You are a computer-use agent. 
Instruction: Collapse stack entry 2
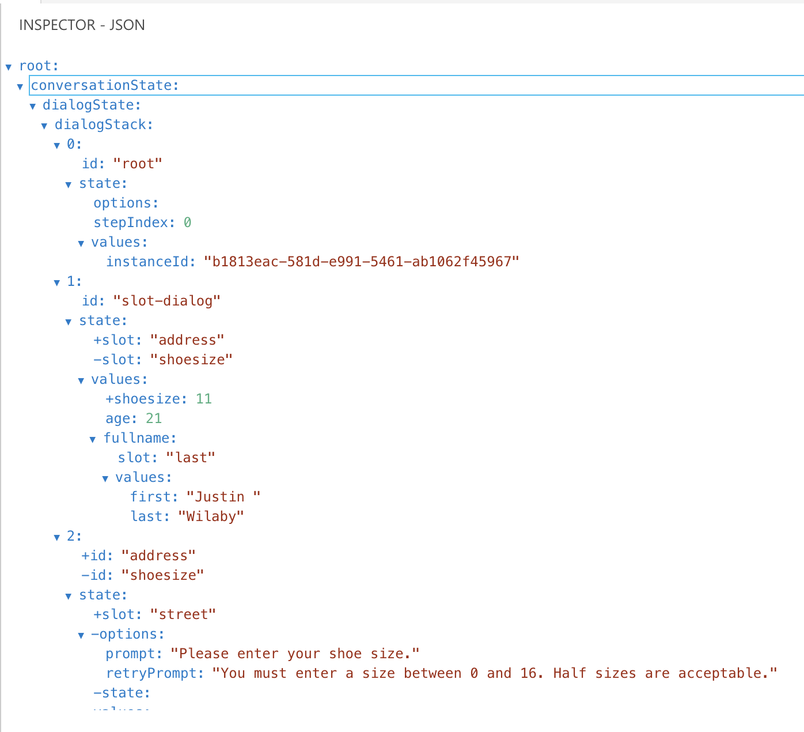click(56, 537)
